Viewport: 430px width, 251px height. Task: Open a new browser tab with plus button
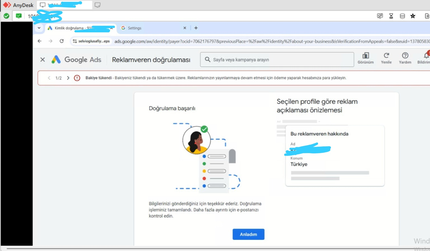pyautogui.click(x=196, y=28)
